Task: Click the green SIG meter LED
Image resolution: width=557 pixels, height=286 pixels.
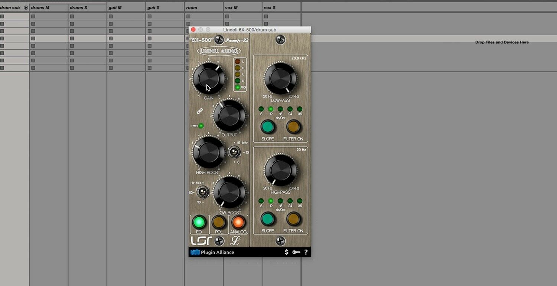Action: point(238,87)
